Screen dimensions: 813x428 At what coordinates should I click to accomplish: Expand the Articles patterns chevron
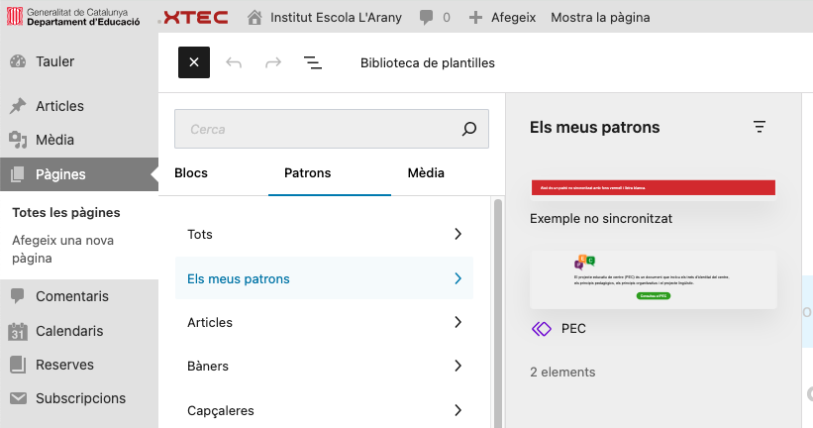pyautogui.click(x=457, y=322)
